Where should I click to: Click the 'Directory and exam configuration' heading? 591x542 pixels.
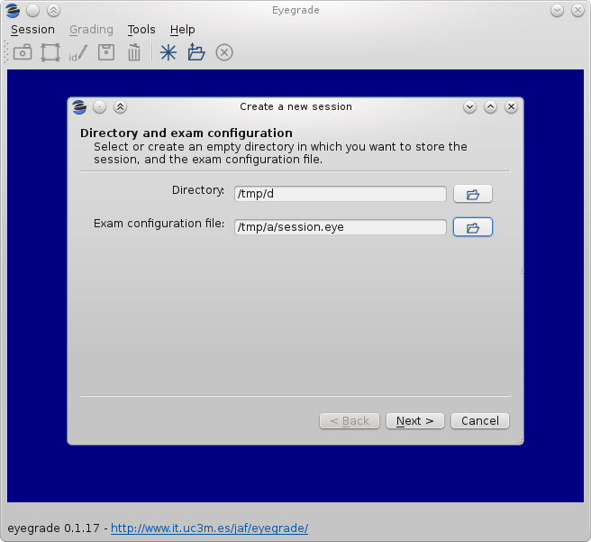point(186,133)
